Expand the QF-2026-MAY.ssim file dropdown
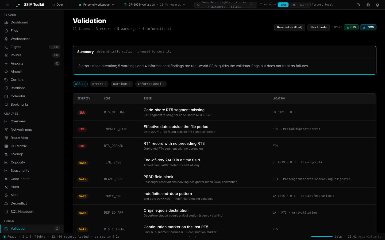 [x=154, y=5]
